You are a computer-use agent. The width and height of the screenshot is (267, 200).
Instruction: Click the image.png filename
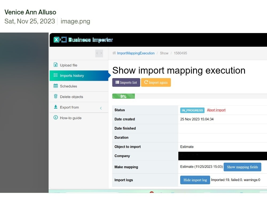point(76,21)
